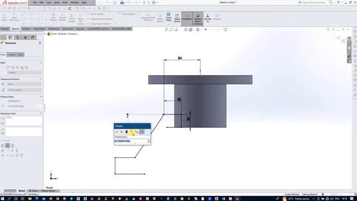Accept value with green check in Modify dialog
This screenshot has width=357, height=201.
point(117,132)
